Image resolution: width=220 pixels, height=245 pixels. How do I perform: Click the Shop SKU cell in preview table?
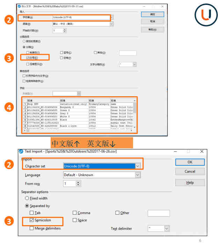[x=35, y=104]
